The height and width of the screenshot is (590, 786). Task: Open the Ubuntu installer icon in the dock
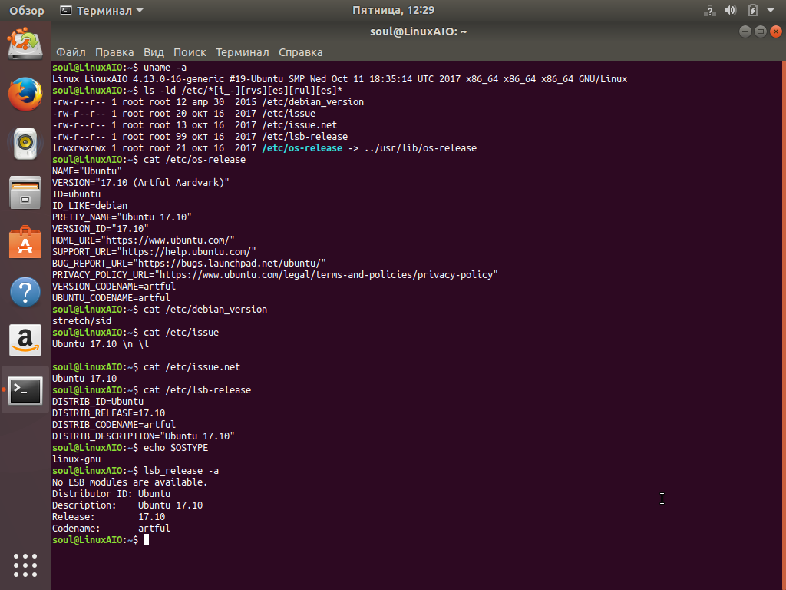coord(25,44)
